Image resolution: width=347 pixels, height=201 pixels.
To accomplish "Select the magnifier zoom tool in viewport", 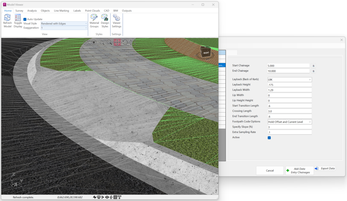I will point(109,42).
